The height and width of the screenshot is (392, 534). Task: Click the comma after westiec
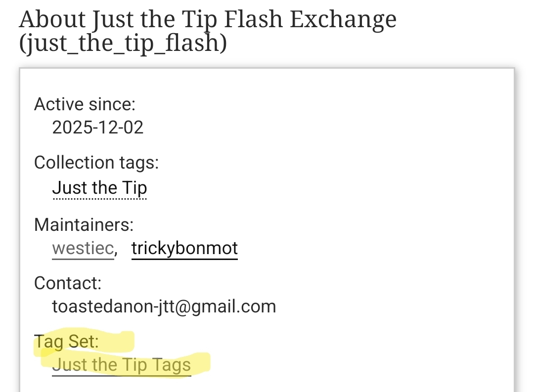[x=116, y=250]
